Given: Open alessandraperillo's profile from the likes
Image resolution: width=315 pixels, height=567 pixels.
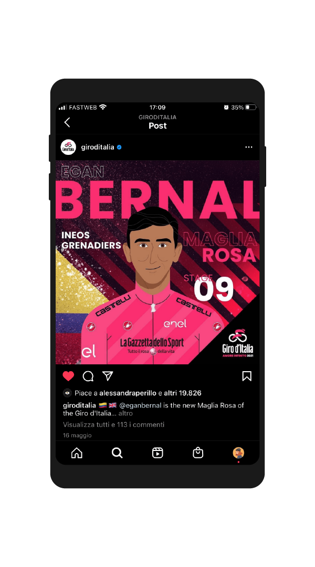Looking at the screenshot, I should [x=128, y=393].
